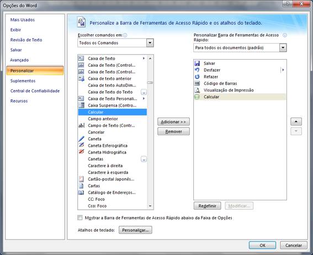Close the Opções do Word dialog
This screenshot has width=313, height=255.
click(302, 4)
